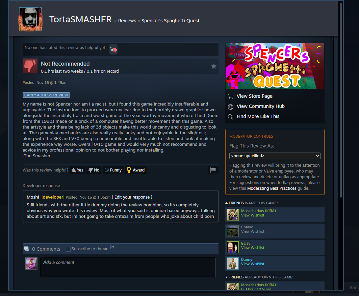Open Moderating Best Practices guide link

point(272,188)
